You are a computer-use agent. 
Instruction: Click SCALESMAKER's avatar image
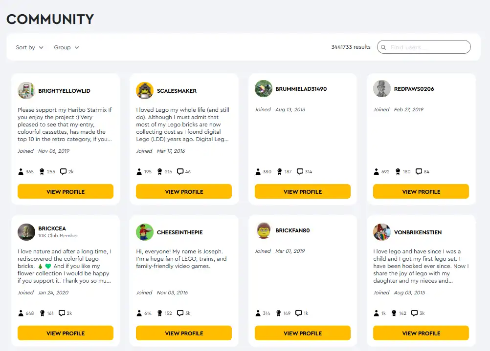click(x=145, y=90)
